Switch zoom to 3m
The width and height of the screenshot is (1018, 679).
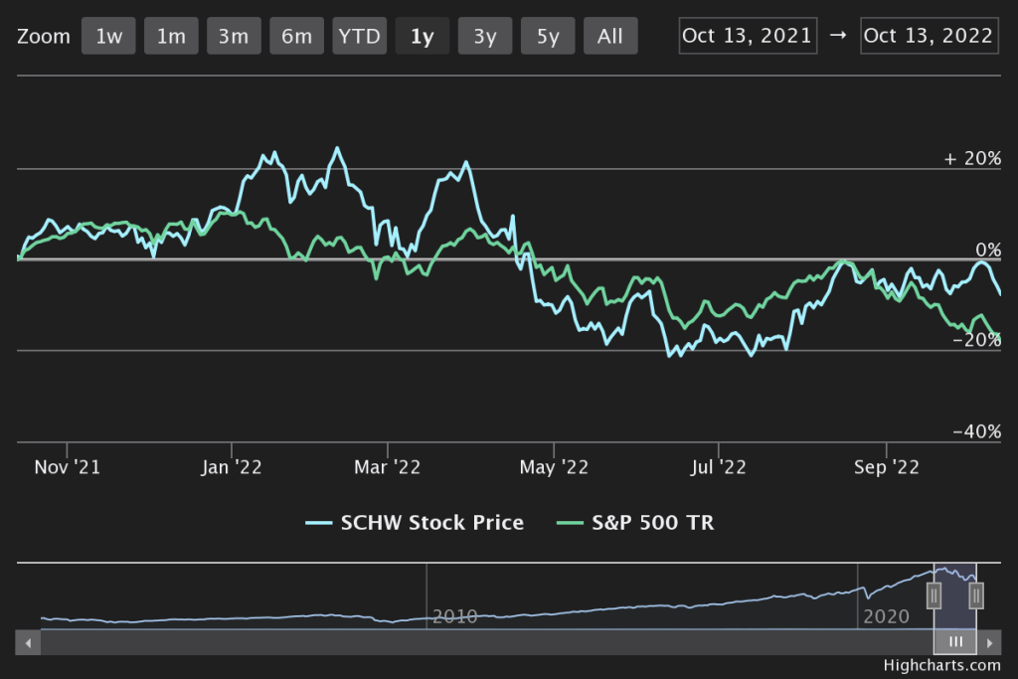coord(234,37)
